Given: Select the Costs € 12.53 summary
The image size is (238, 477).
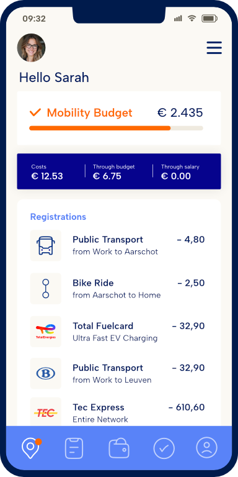Looking at the screenshot, I should (x=47, y=172).
